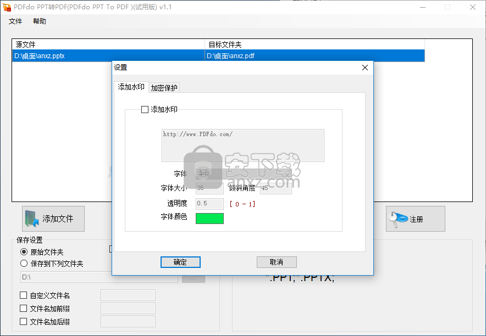Enable the 文件名加后缀 checkbox
Image resolution: width=486 pixels, height=336 pixels.
(x=23, y=322)
